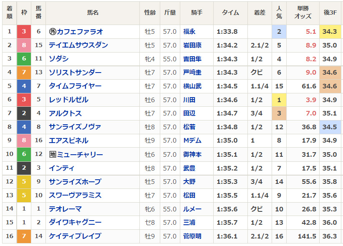Click the black frame 2 badge for アルクトス
This screenshot has height=246, width=343.
[24, 113]
